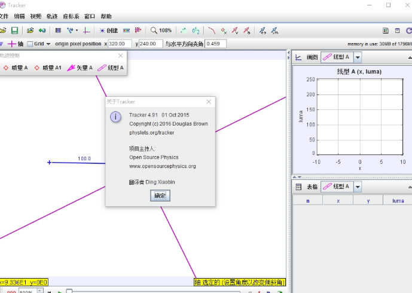Open the table track selector dropdown

[x=358, y=187]
